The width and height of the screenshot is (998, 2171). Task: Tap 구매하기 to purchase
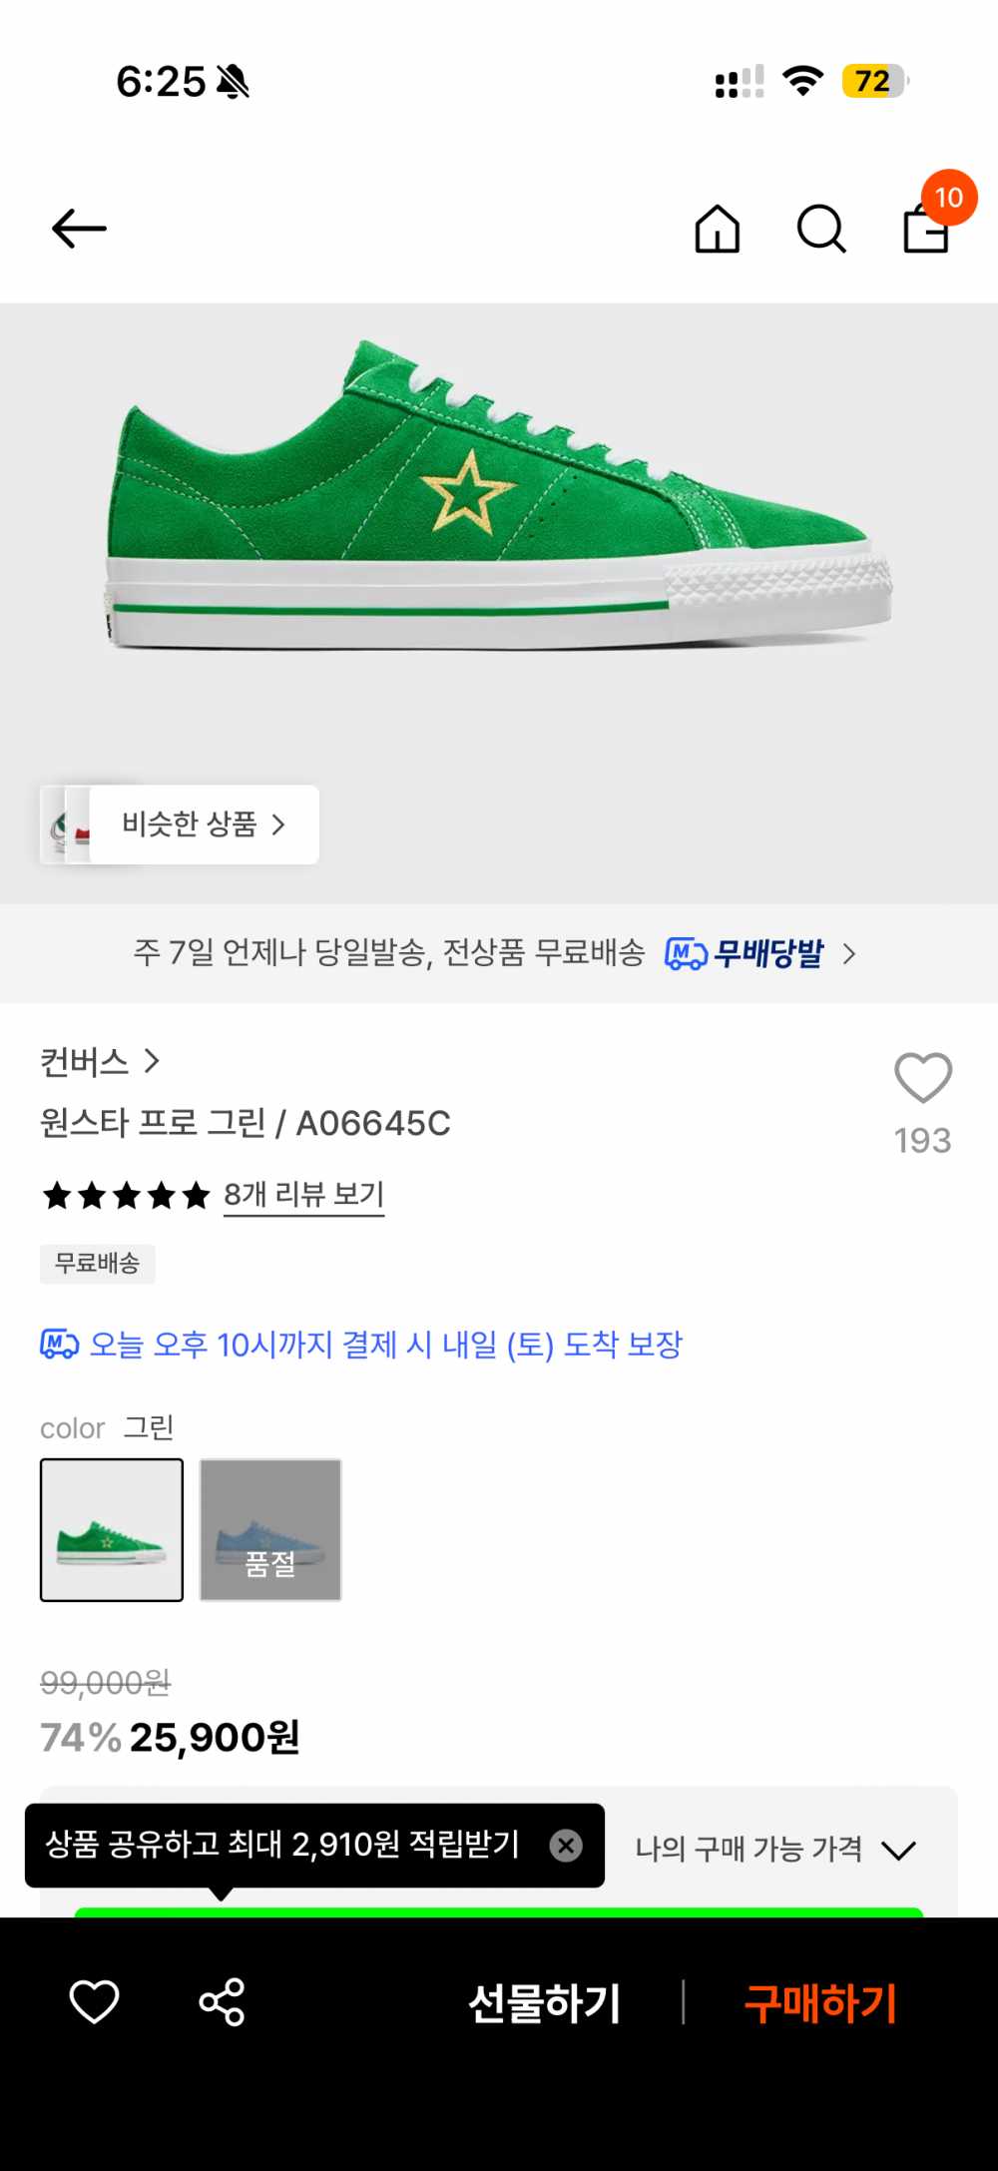pos(820,2003)
